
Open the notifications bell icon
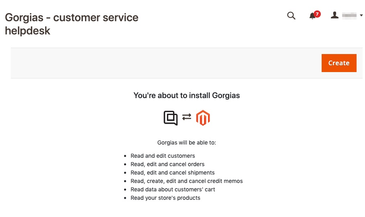click(x=312, y=16)
